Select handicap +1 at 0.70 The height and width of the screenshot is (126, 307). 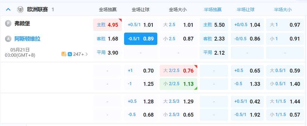[x=141, y=70]
